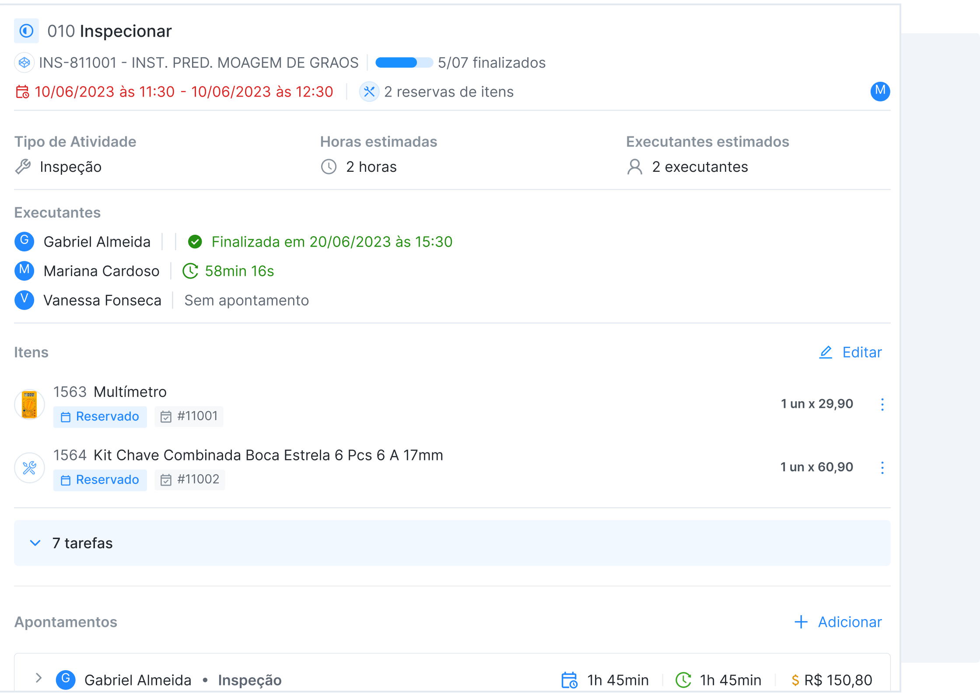Open reservation #11002

(190, 480)
